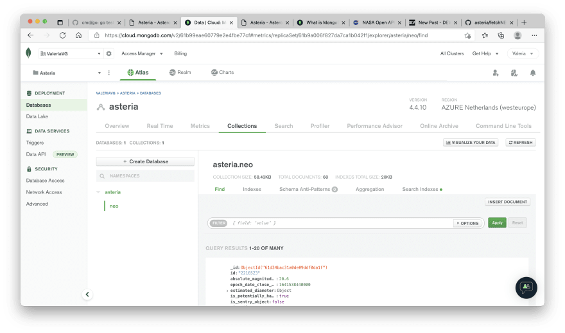The height and width of the screenshot is (333, 565).
Task: Open the Performance Advisor tab
Action: point(374,126)
